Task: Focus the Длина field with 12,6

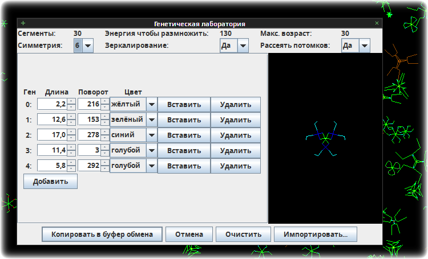Action: point(52,120)
